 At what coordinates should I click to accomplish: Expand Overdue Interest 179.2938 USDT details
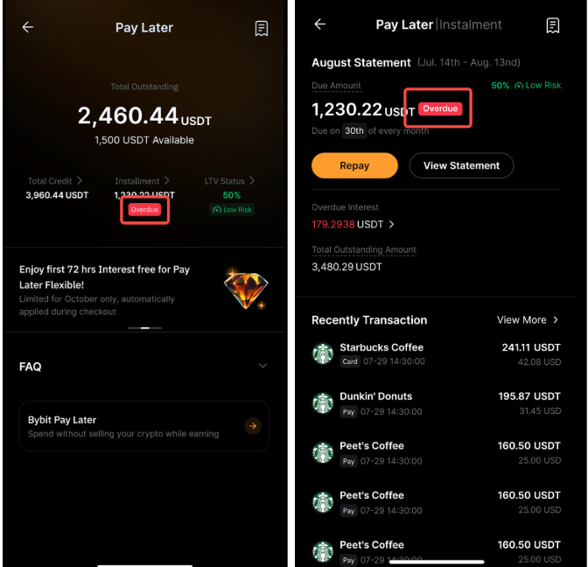(353, 224)
